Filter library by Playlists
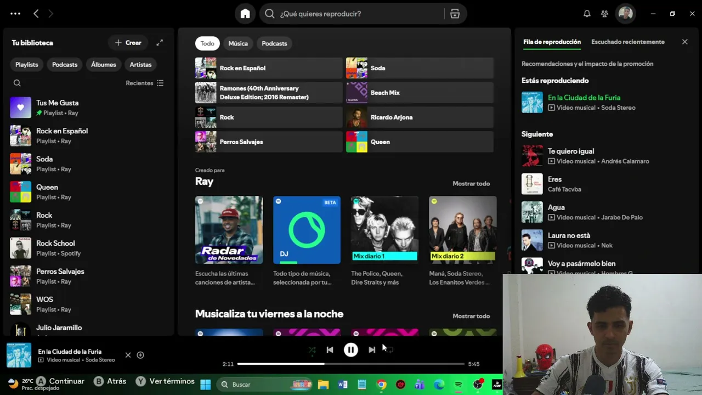 (x=27, y=65)
